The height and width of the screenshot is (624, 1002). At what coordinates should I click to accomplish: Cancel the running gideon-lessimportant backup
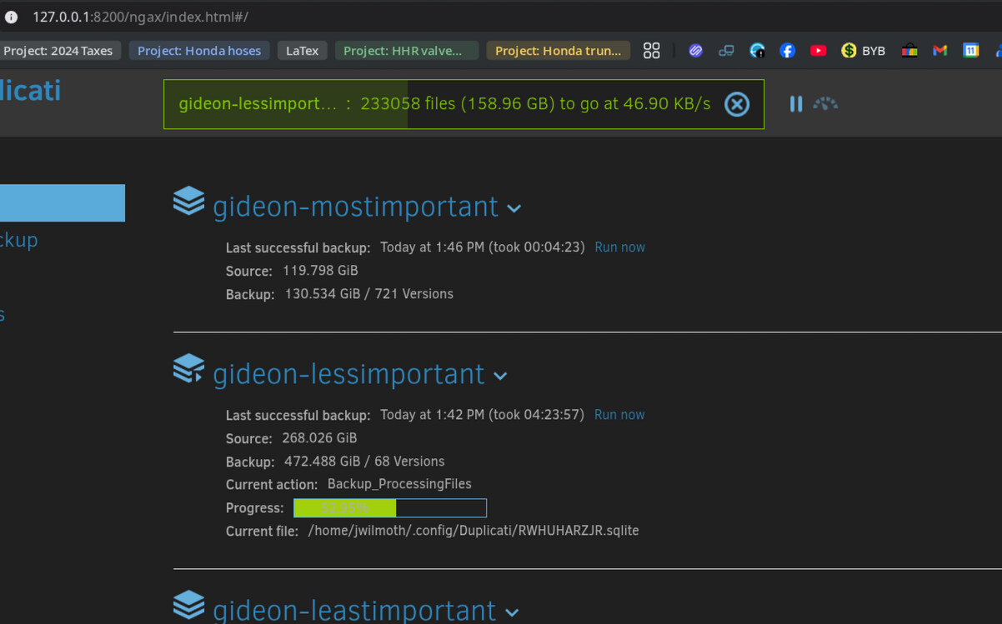pyautogui.click(x=736, y=104)
